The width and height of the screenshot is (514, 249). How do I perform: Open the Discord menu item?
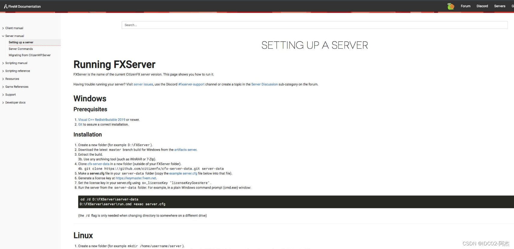[x=482, y=6]
